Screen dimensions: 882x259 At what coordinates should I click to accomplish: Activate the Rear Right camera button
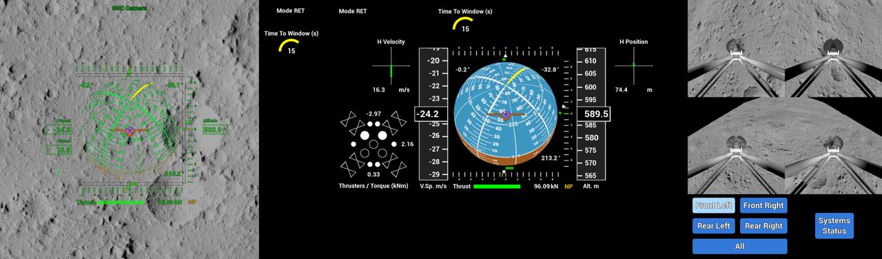coord(763,226)
